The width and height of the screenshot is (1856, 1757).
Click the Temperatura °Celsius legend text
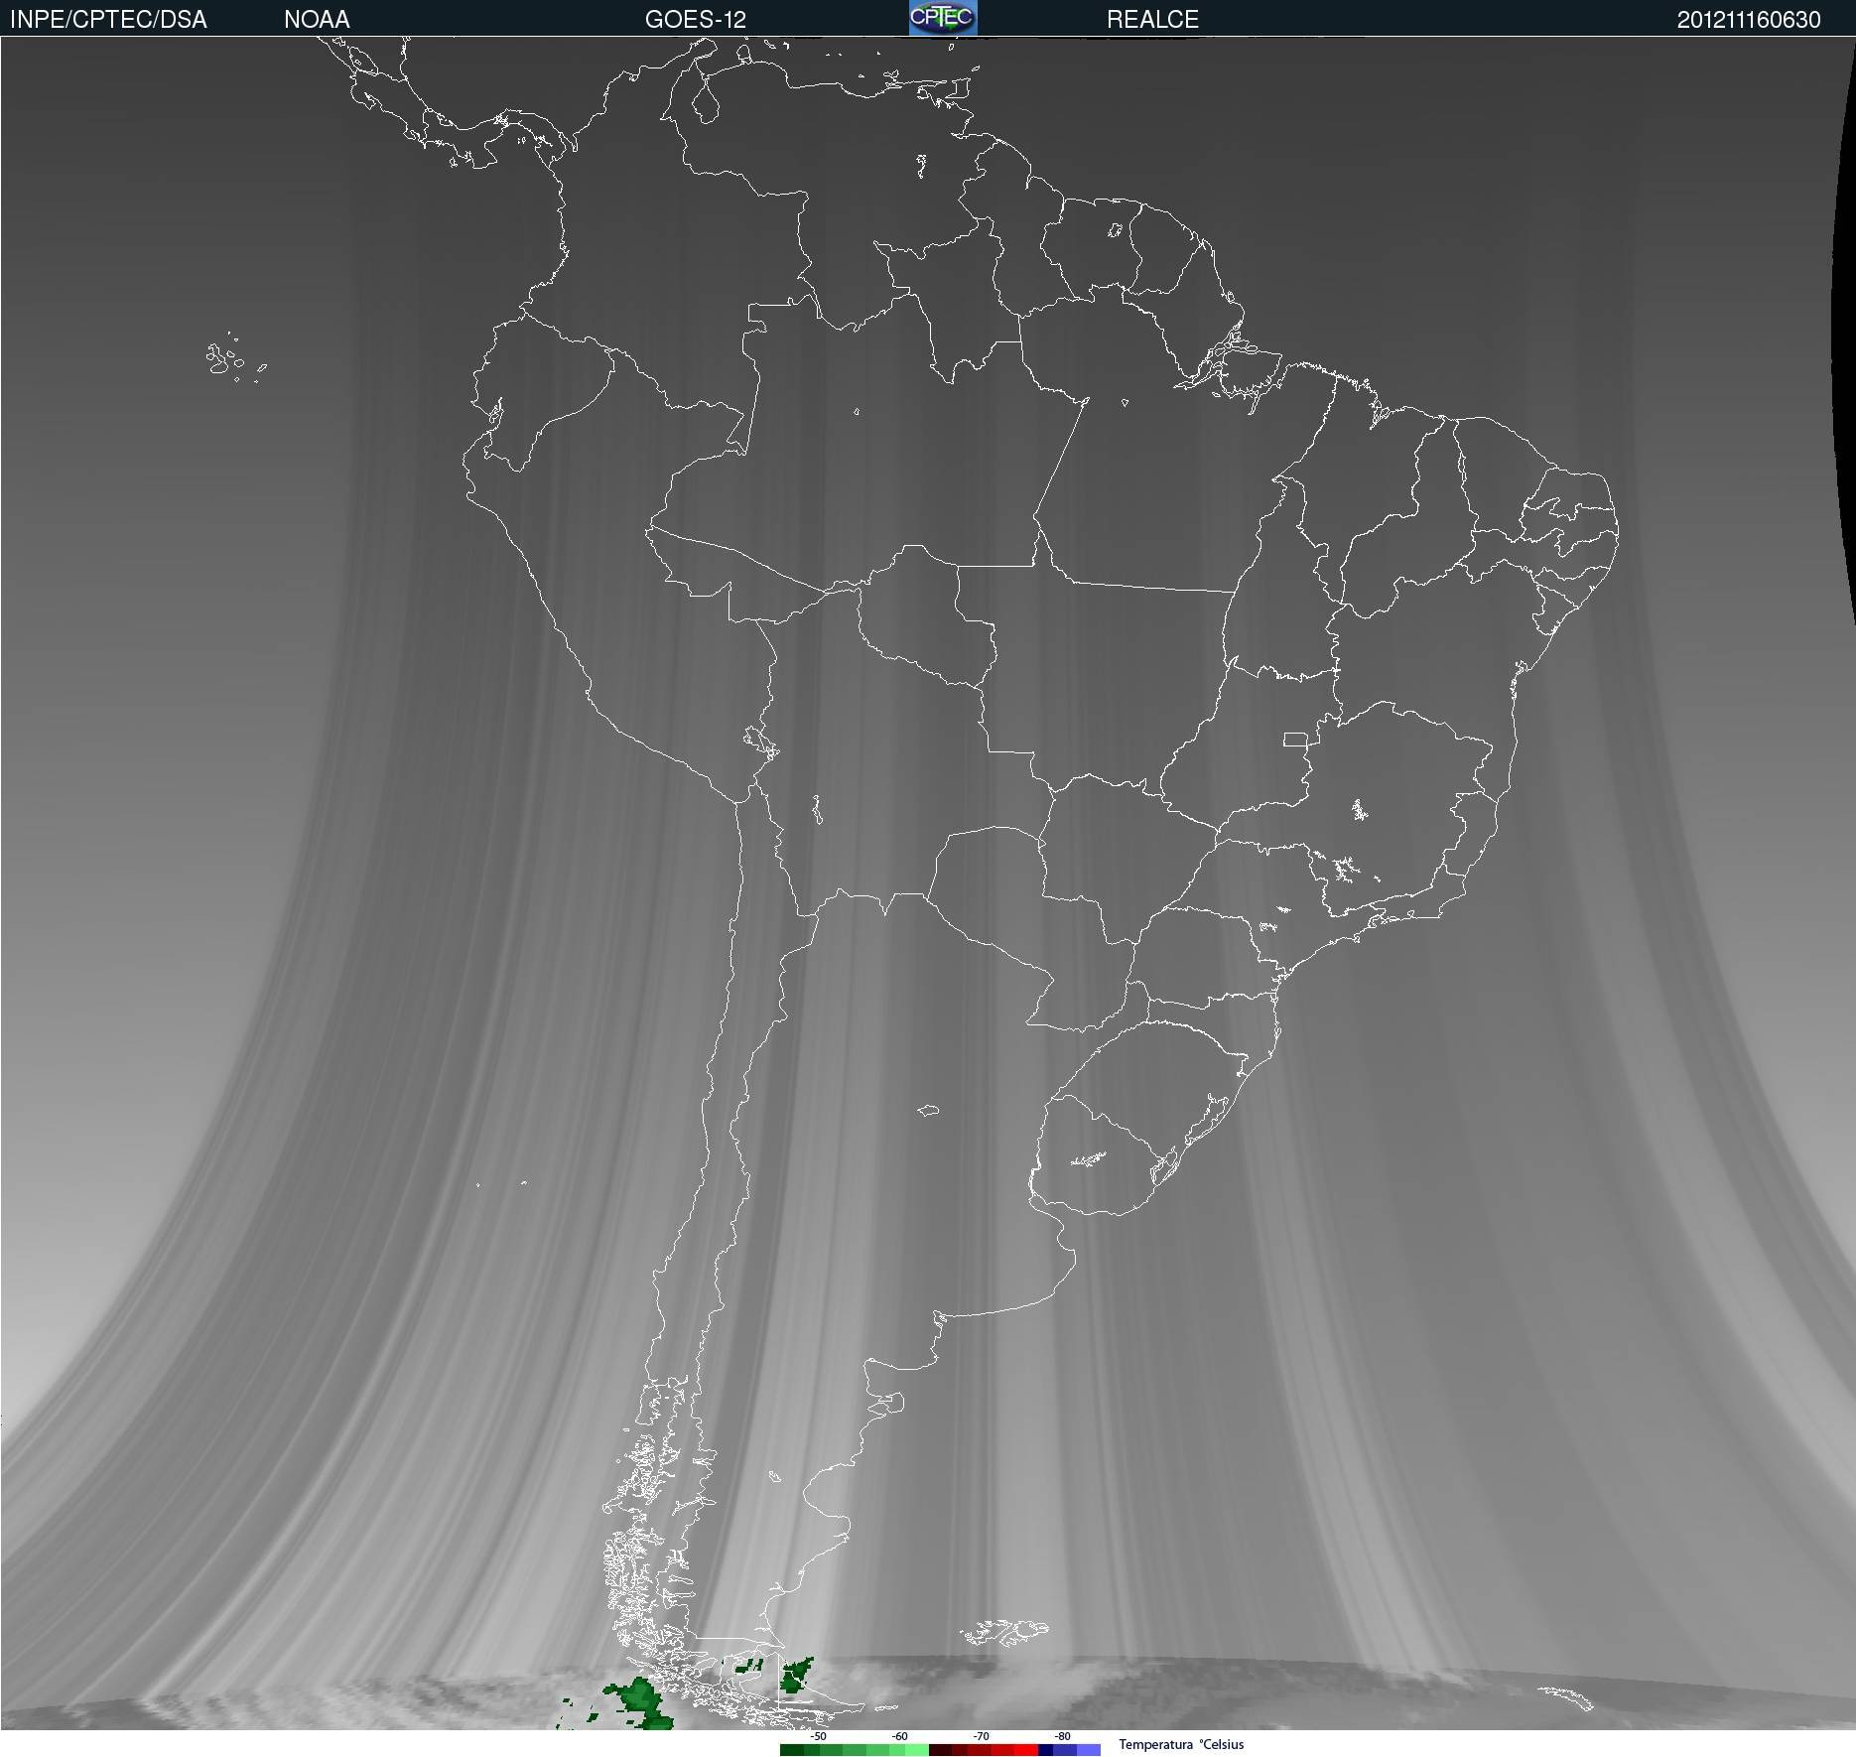[x=1181, y=1744]
